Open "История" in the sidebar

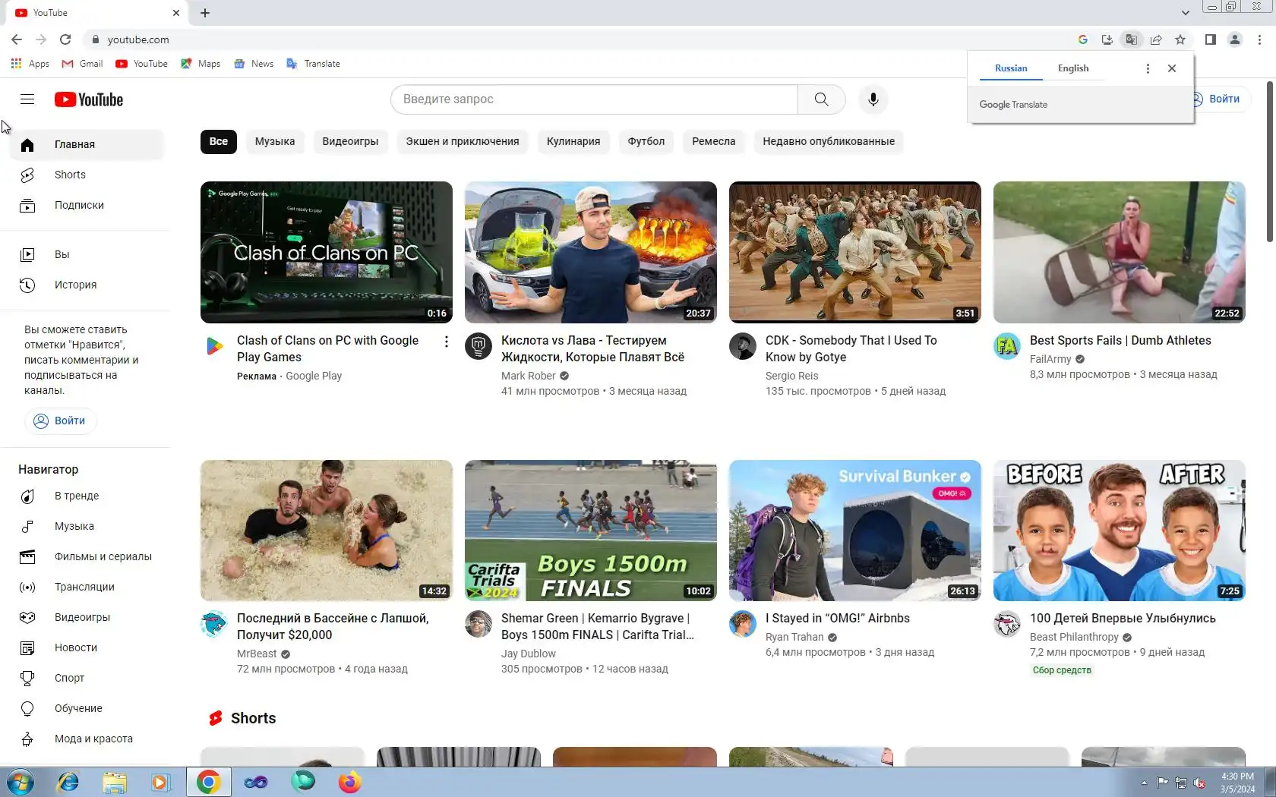point(87,285)
